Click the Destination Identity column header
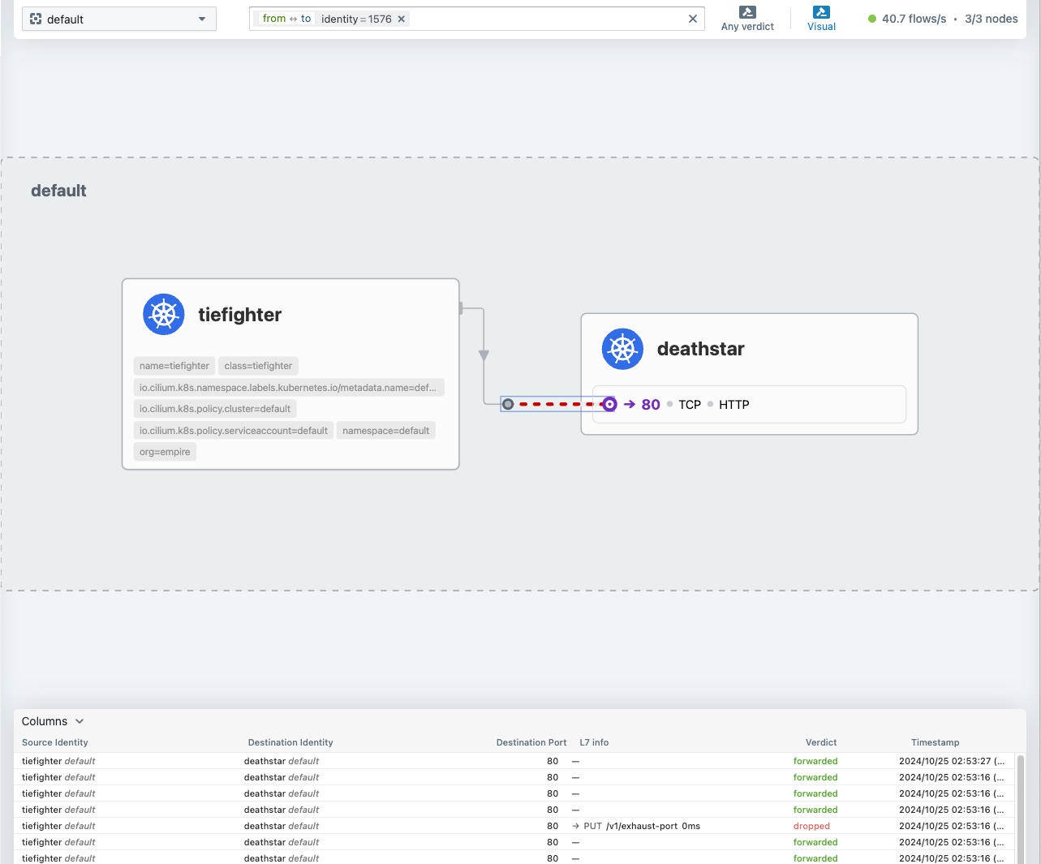 pyautogui.click(x=290, y=742)
